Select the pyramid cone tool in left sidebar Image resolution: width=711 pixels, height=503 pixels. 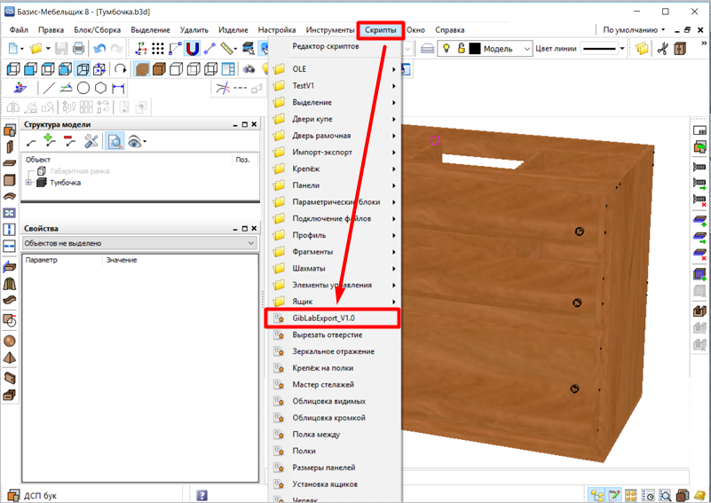pos(10,358)
